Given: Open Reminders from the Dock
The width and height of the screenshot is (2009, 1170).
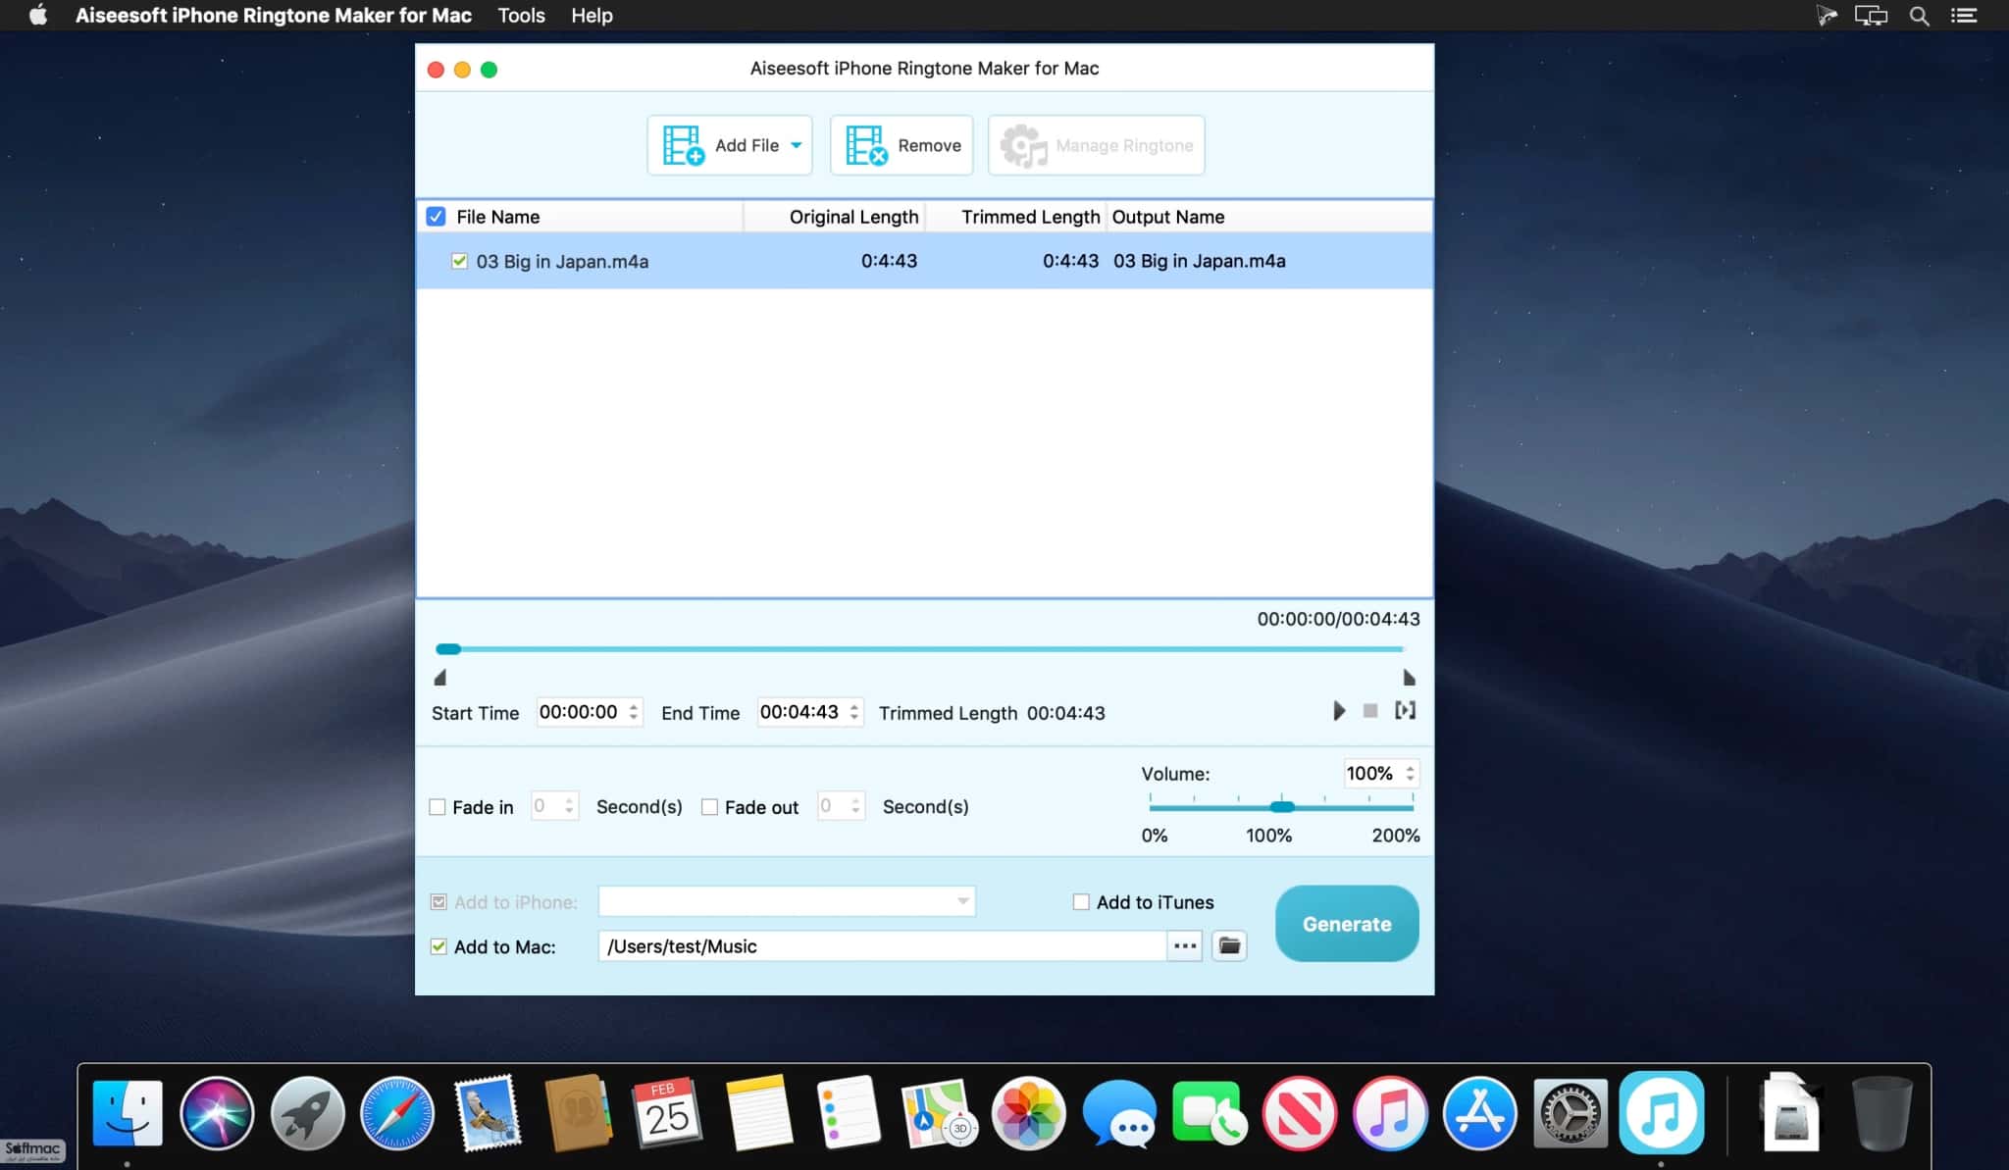Looking at the screenshot, I should 849,1113.
